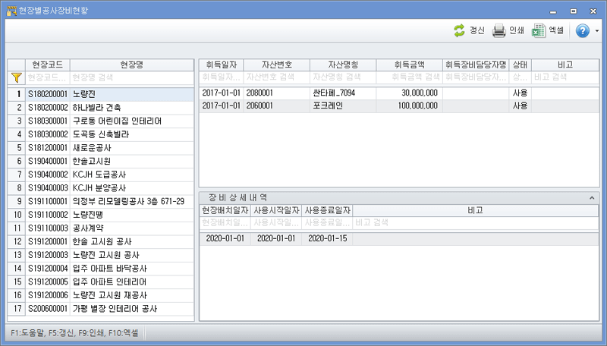Select site row 하나빌라 건축

(101, 108)
